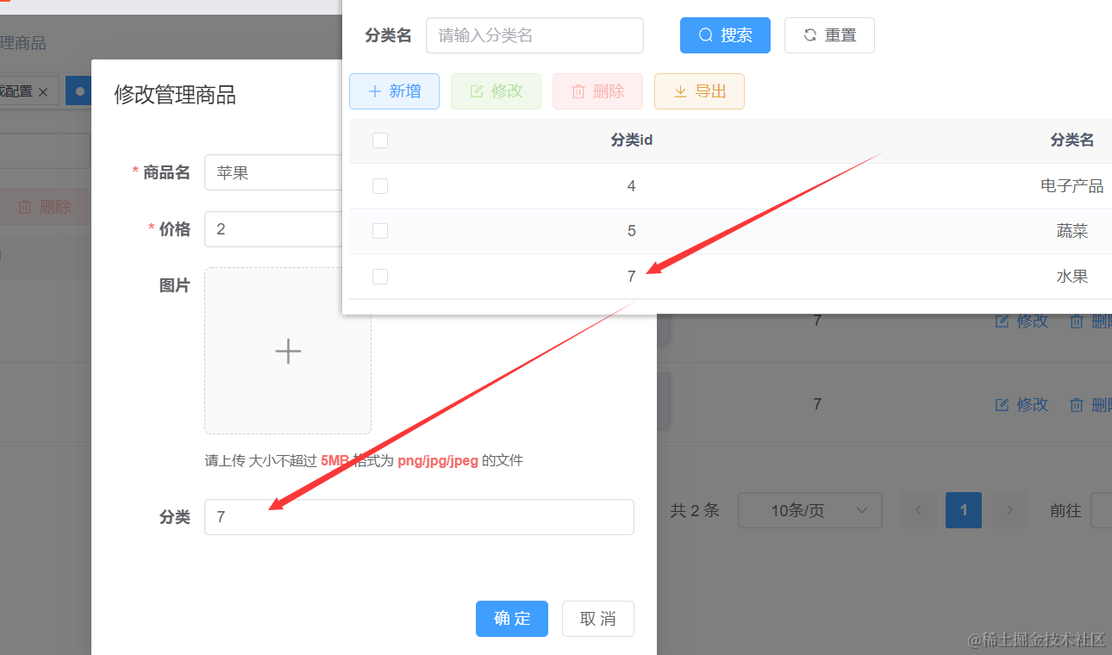The height and width of the screenshot is (655, 1112).
Task: Click the 共 2 条 total count text
Action: [x=695, y=510]
